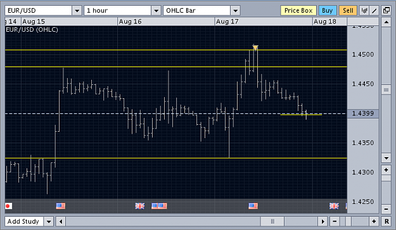Pop out the chart window icon
Viewport: 396px width, 230px height.
point(386,11)
